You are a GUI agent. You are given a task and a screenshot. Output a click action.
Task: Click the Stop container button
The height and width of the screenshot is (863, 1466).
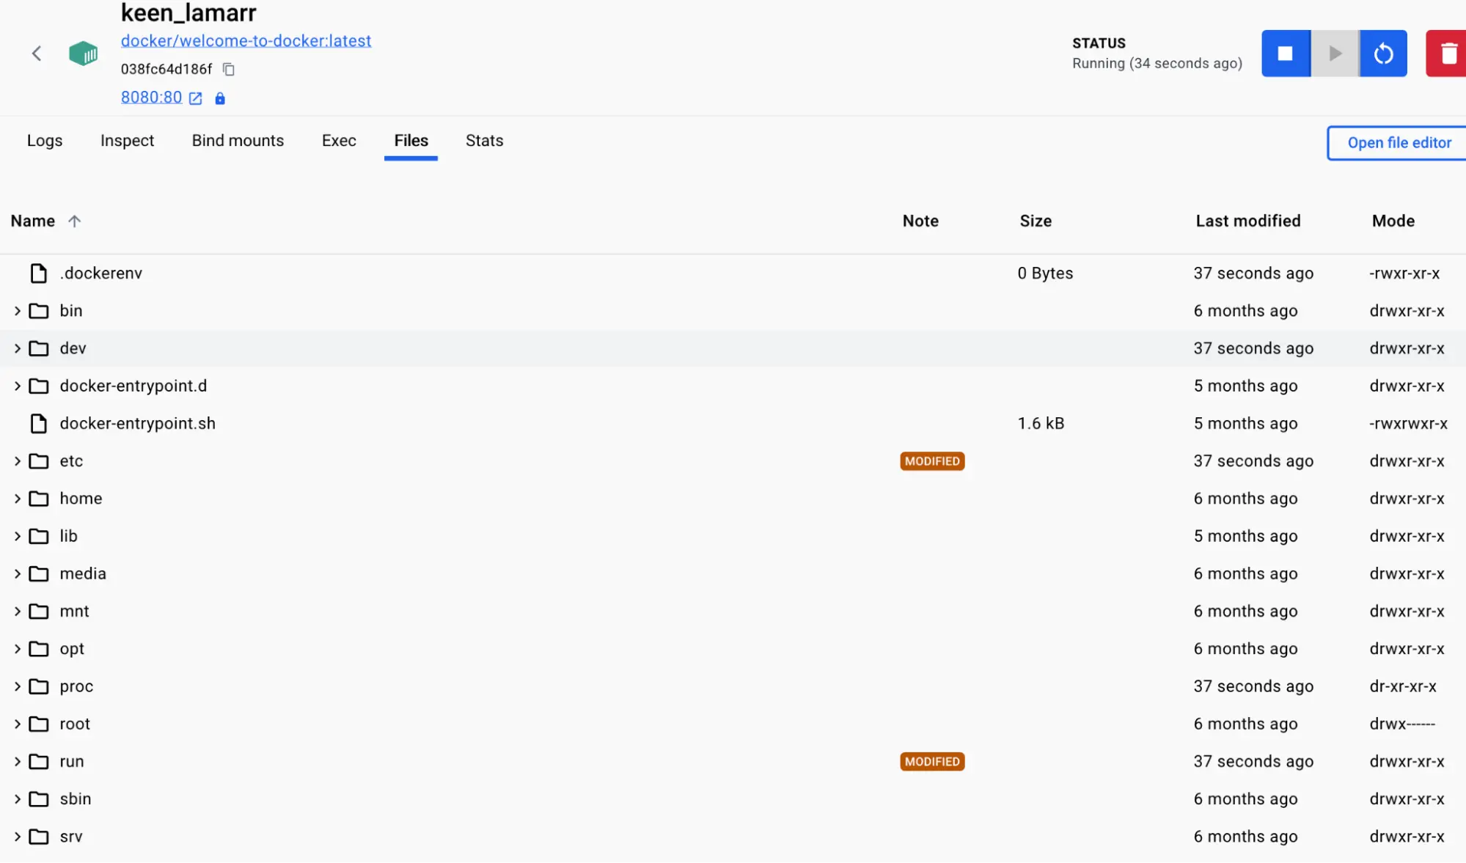pos(1285,52)
